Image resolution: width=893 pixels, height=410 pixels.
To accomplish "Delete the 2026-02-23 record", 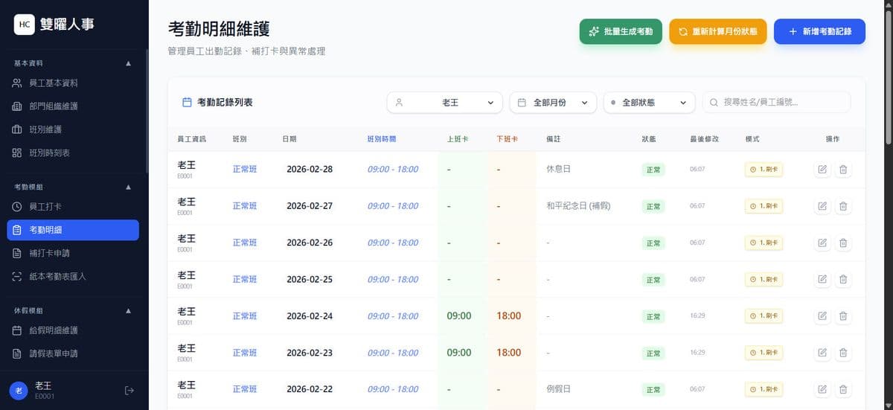I will [843, 353].
